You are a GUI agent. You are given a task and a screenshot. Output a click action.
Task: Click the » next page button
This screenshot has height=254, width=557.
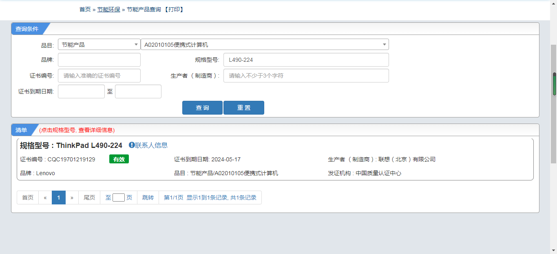(72, 198)
